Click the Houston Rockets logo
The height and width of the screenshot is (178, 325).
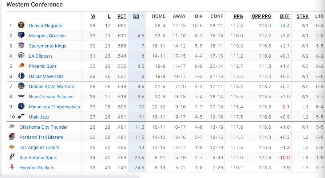pyautogui.click(x=12, y=167)
